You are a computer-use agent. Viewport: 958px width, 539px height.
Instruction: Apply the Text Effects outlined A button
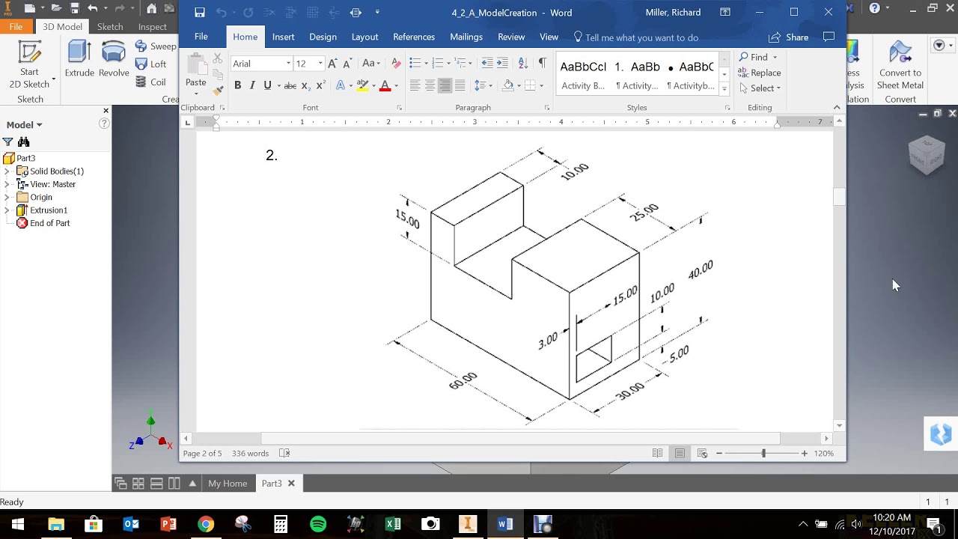pyautogui.click(x=341, y=85)
